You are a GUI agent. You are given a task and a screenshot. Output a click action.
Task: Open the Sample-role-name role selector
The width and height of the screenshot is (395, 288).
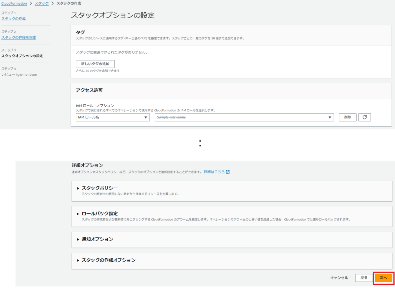point(244,117)
